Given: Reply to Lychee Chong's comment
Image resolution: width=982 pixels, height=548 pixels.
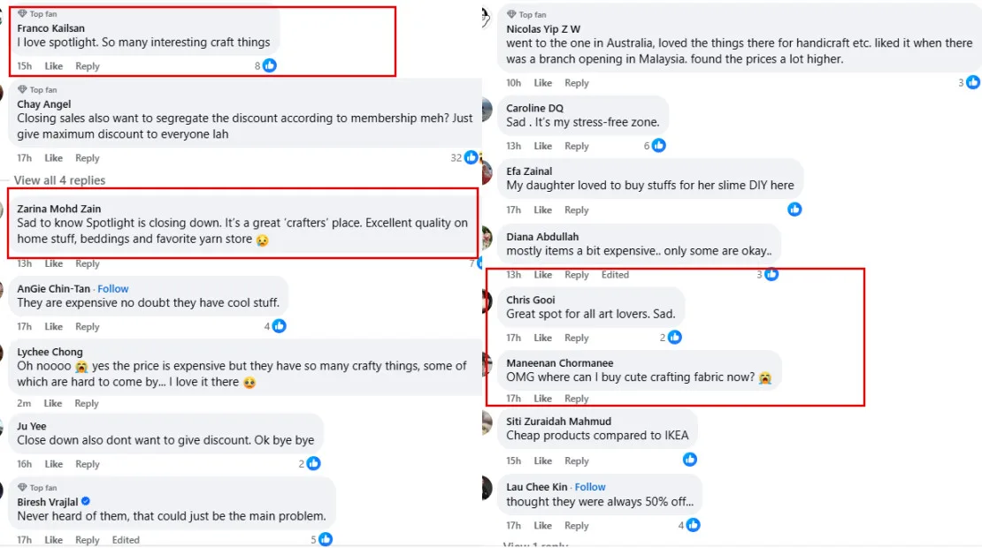Looking at the screenshot, I should click(x=87, y=403).
